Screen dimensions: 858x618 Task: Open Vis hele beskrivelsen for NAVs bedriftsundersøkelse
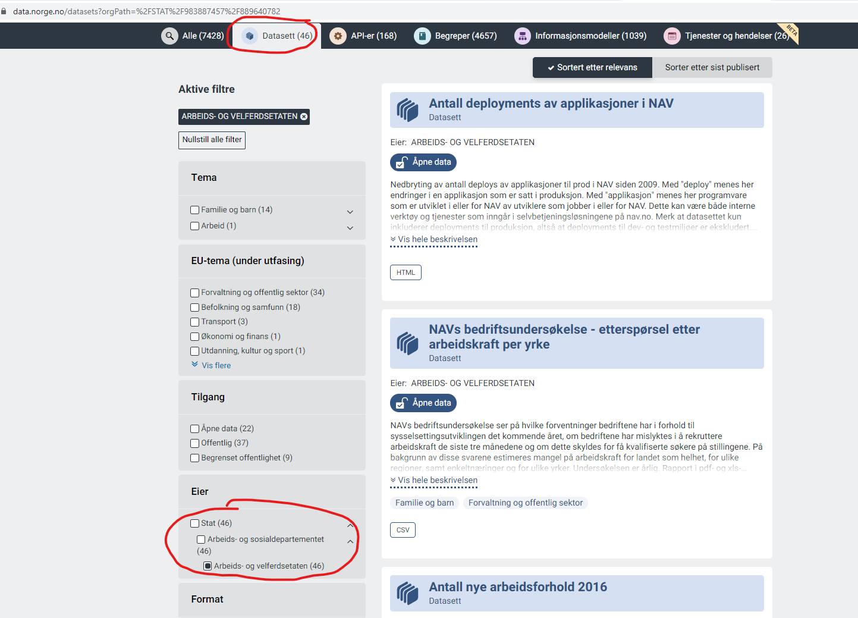click(433, 480)
